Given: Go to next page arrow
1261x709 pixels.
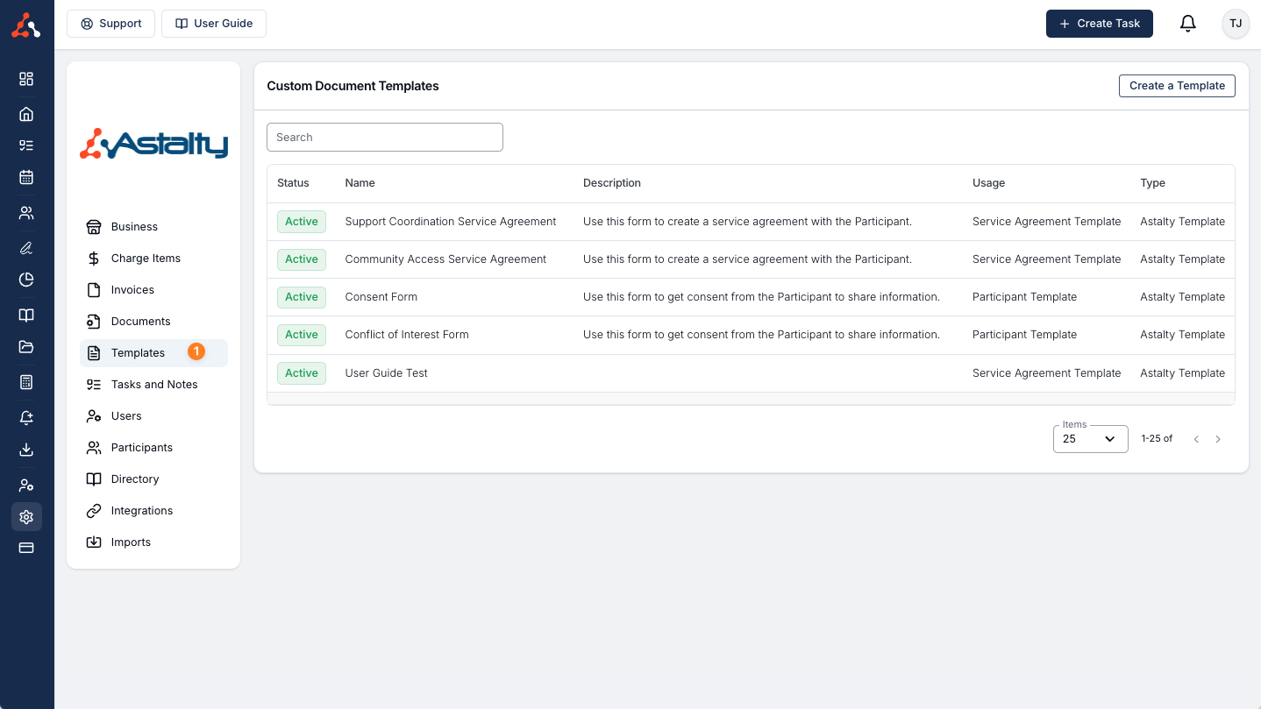Looking at the screenshot, I should [1218, 439].
